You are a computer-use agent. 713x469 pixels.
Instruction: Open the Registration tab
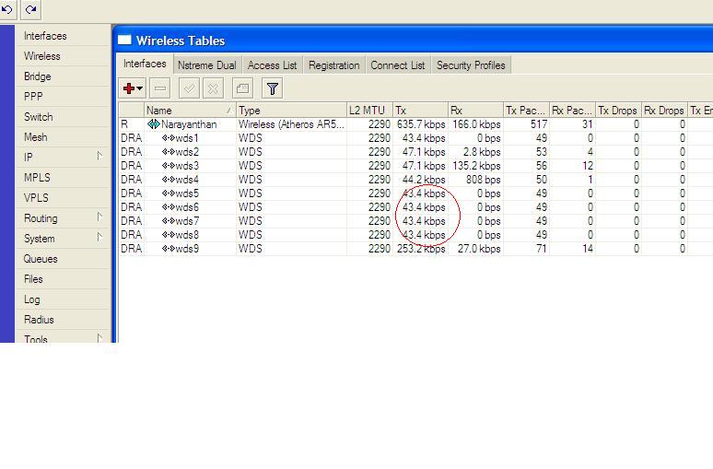tap(333, 65)
